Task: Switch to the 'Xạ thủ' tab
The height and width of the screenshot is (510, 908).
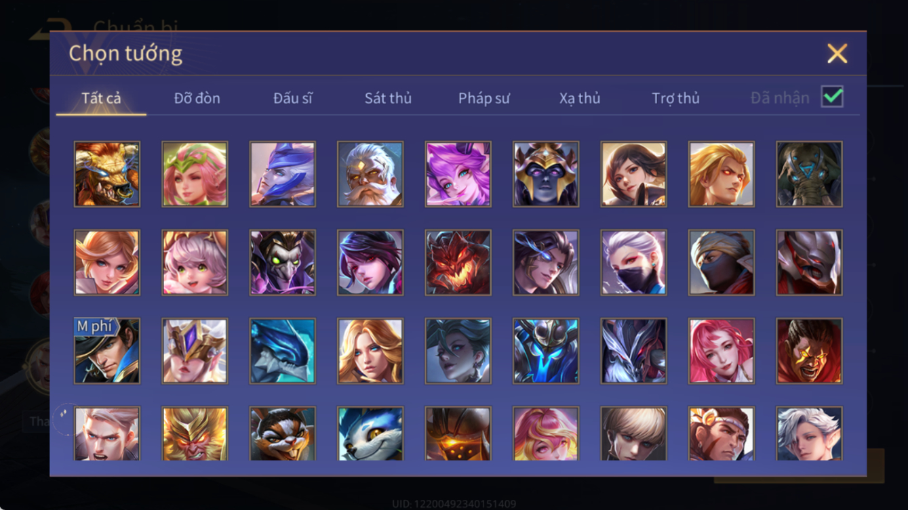Action: 580,98
